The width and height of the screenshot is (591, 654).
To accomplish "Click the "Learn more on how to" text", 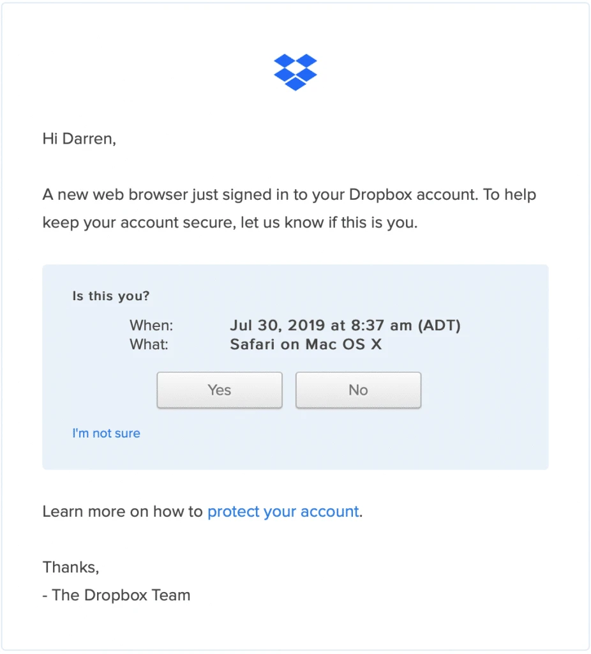I will [x=123, y=512].
